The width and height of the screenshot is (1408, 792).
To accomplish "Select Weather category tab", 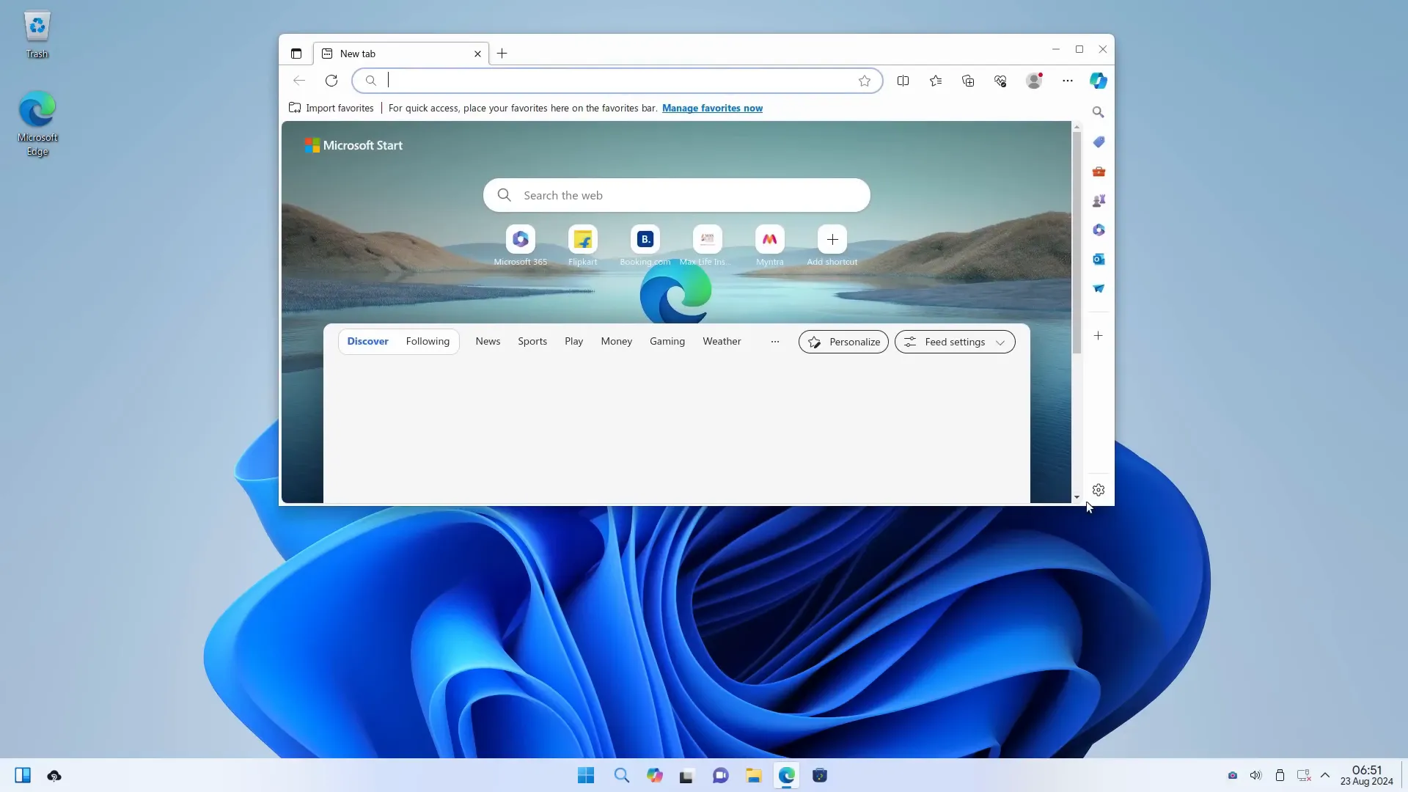I will 722,342.
